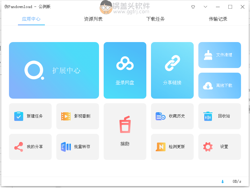Switch to the 下载任务 tab
The image size is (250, 188).
pyautogui.click(x=155, y=19)
